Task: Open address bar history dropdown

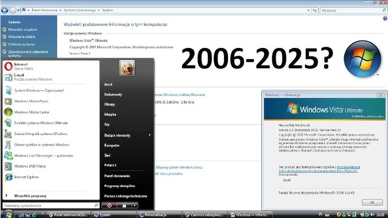Action: click(308, 10)
